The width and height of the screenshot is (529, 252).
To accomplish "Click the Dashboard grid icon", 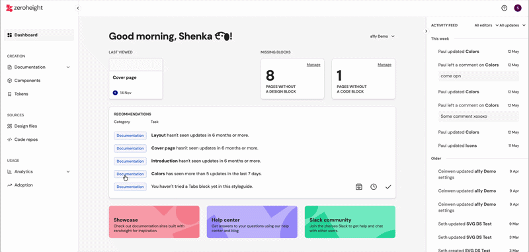I will pos(9,35).
